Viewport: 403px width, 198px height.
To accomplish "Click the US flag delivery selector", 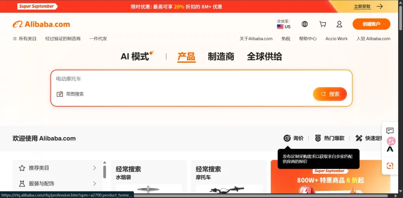I will 283,27.
